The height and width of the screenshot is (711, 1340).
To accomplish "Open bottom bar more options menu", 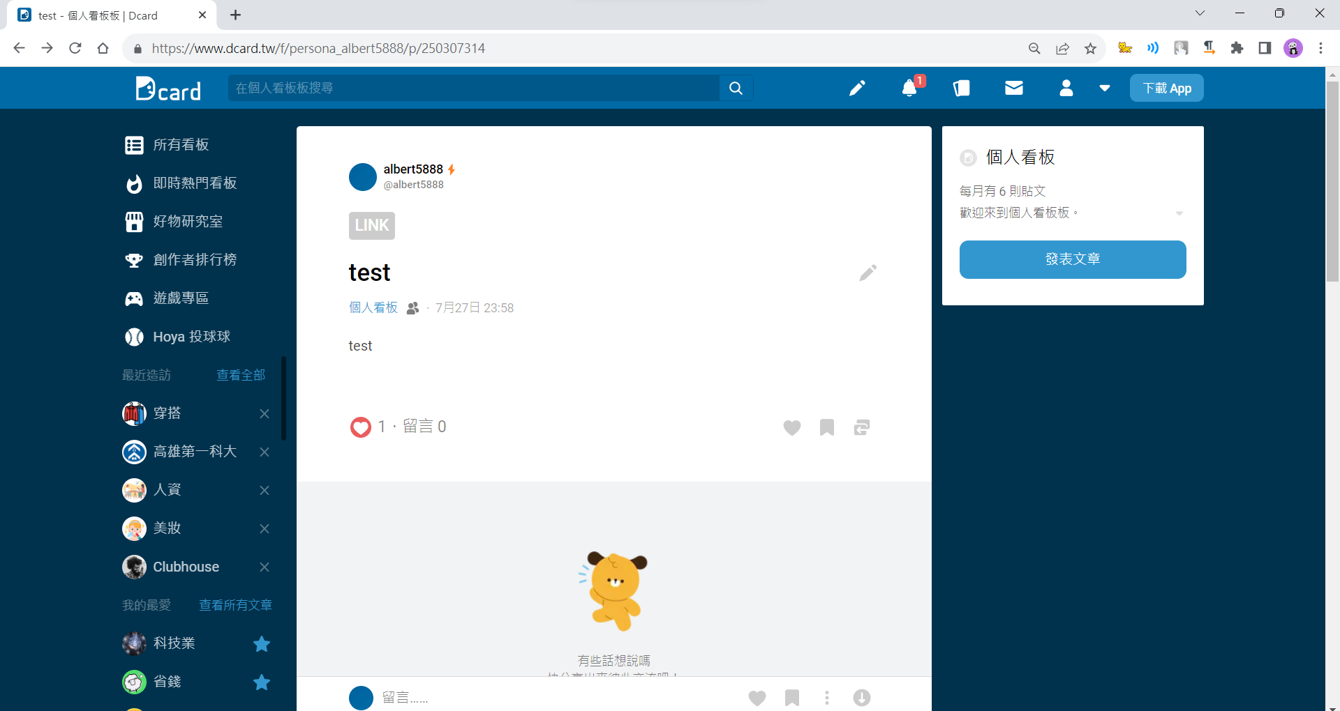I will pyautogui.click(x=827, y=698).
